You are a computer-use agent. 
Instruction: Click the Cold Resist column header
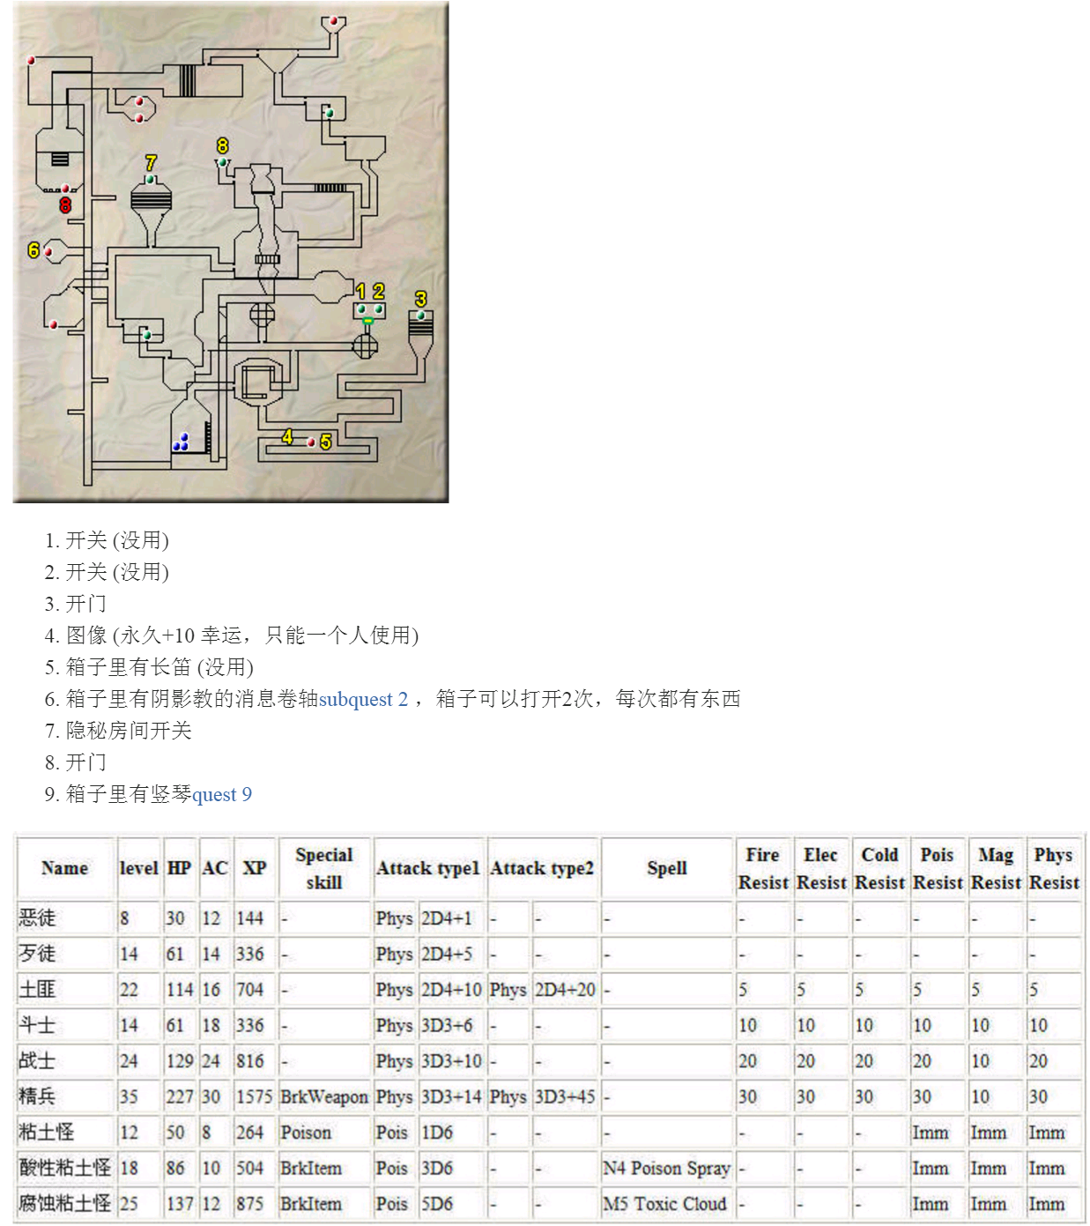click(879, 868)
